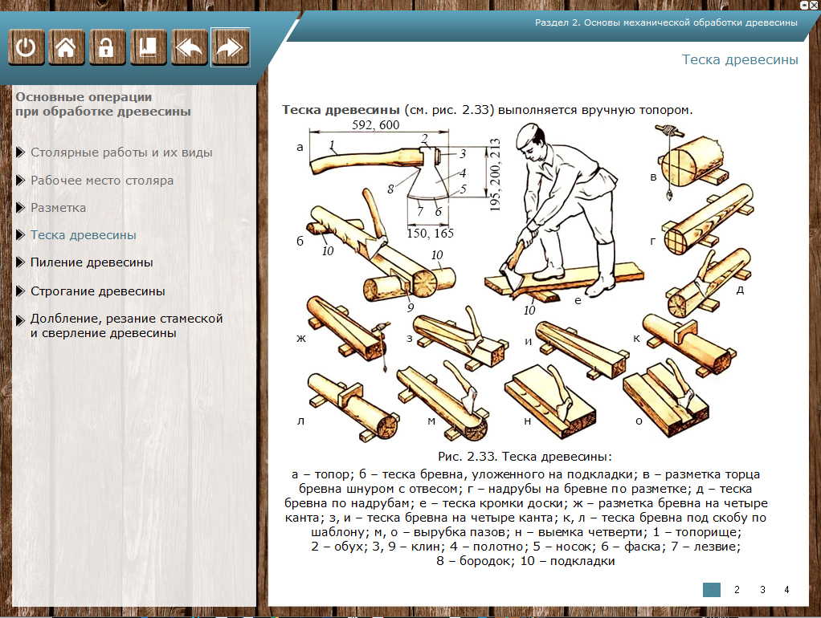
Task: Click the Рис. 2.33 figure caption
Action: (x=525, y=457)
